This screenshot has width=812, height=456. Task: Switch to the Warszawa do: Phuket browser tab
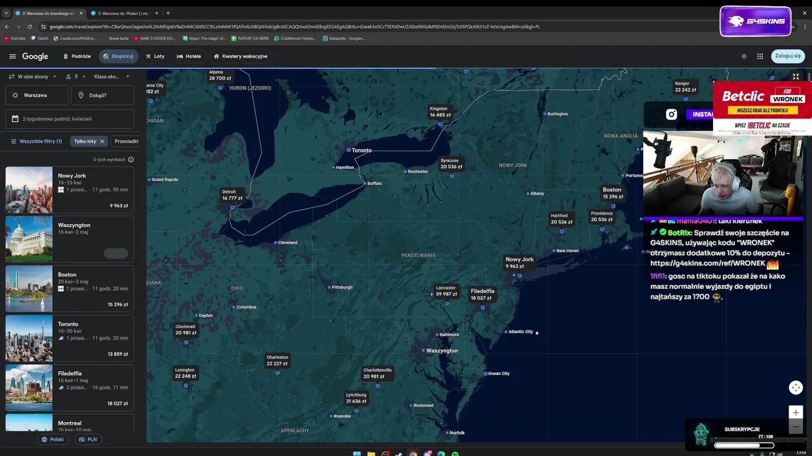[x=123, y=13]
